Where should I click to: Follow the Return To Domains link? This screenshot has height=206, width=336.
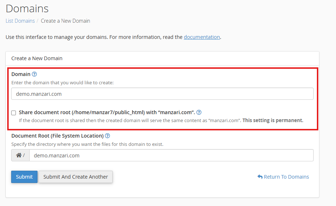(x=286, y=177)
